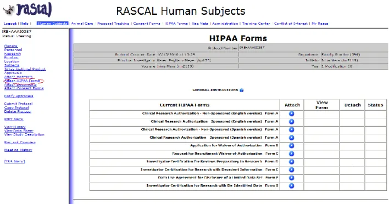Click Notify Approvers link

click(x=19, y=96)
